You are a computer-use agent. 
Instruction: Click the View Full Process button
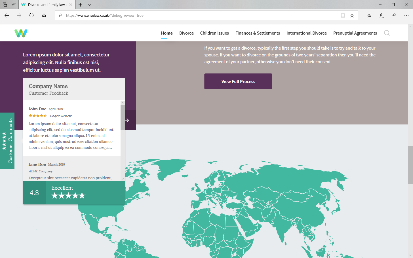[x=238, y=81]
